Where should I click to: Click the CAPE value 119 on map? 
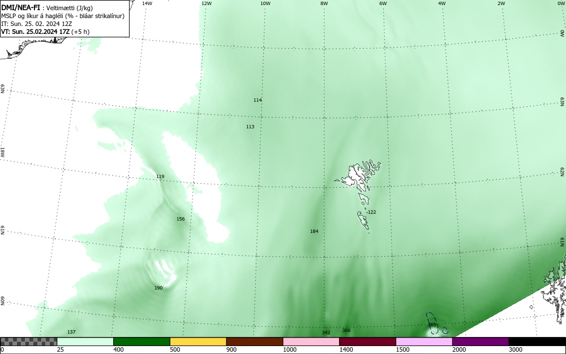click(160, 176)
